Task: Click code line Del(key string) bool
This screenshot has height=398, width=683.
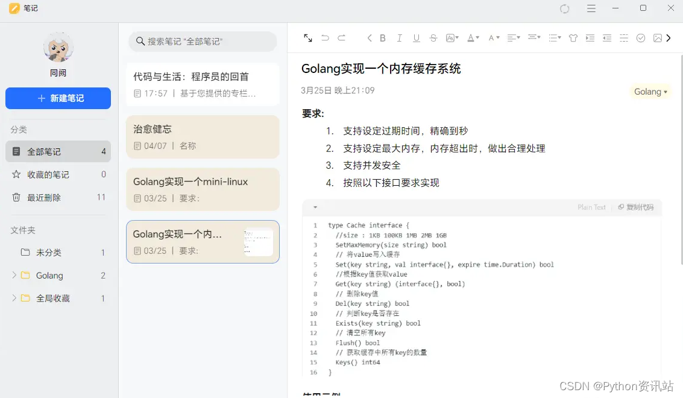Action: click(x=373, y=303)
